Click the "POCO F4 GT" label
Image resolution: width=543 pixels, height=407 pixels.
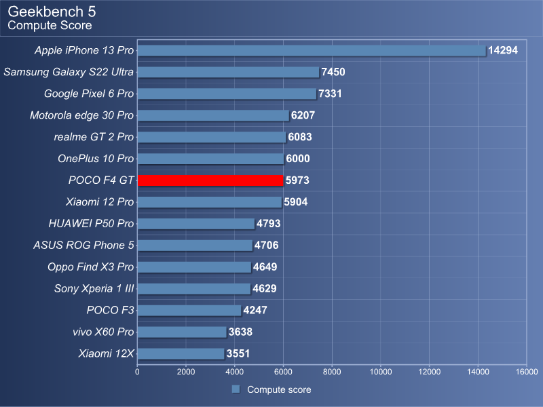101,180
